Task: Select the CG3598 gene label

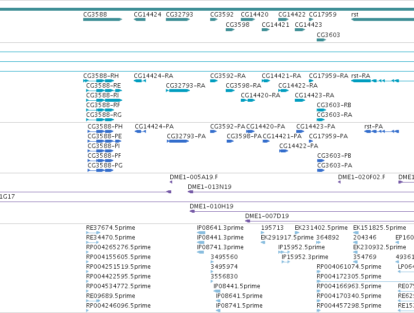Action: click(x=237, y=25)
